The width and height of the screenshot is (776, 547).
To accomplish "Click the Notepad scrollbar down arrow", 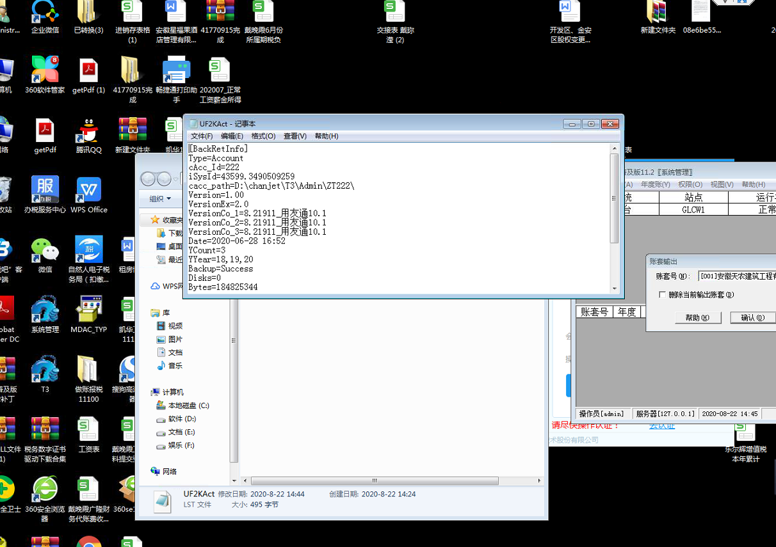I will point(615,288).
